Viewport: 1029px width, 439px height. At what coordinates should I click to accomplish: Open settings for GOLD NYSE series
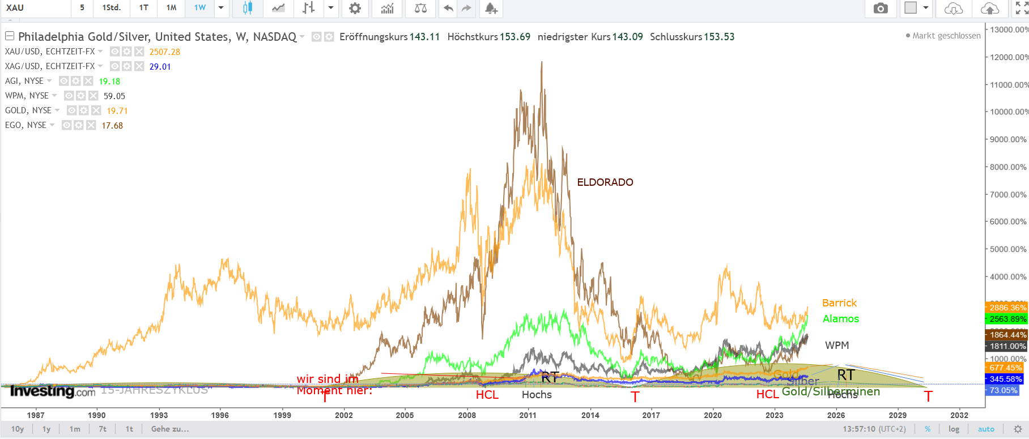point(84,110)
